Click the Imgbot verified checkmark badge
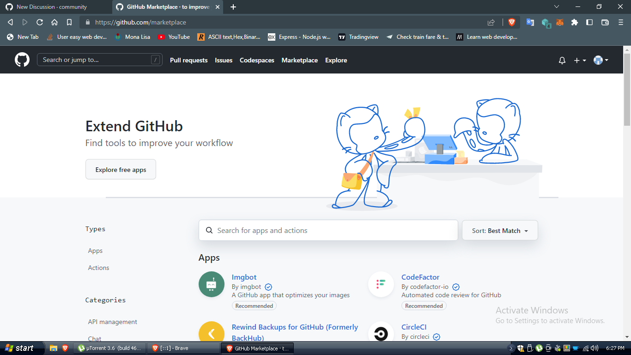This screenshot has width=631, height=355. 268,287
